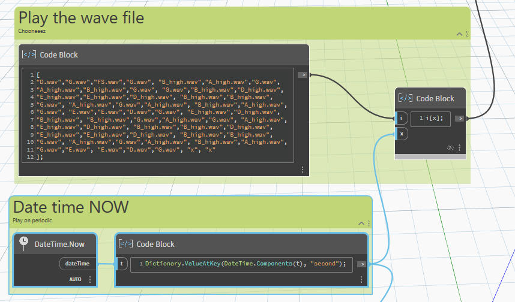Open 'Play the wave file' group options menu
This screenshot has width=515, height=302.
(x=466, y=34)
